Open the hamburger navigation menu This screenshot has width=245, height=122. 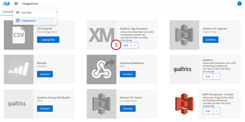[16, 3]
